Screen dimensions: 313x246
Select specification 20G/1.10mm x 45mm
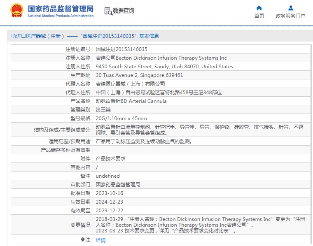121,118
